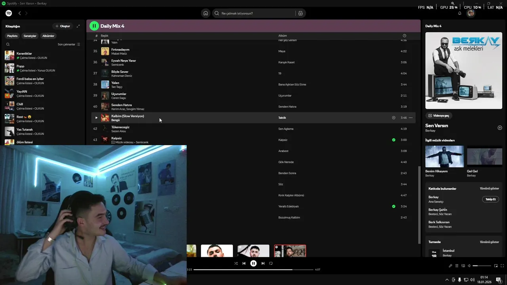Toggle shuffle playback
Viewport: 507px width, 285px height.
point(236,263)
